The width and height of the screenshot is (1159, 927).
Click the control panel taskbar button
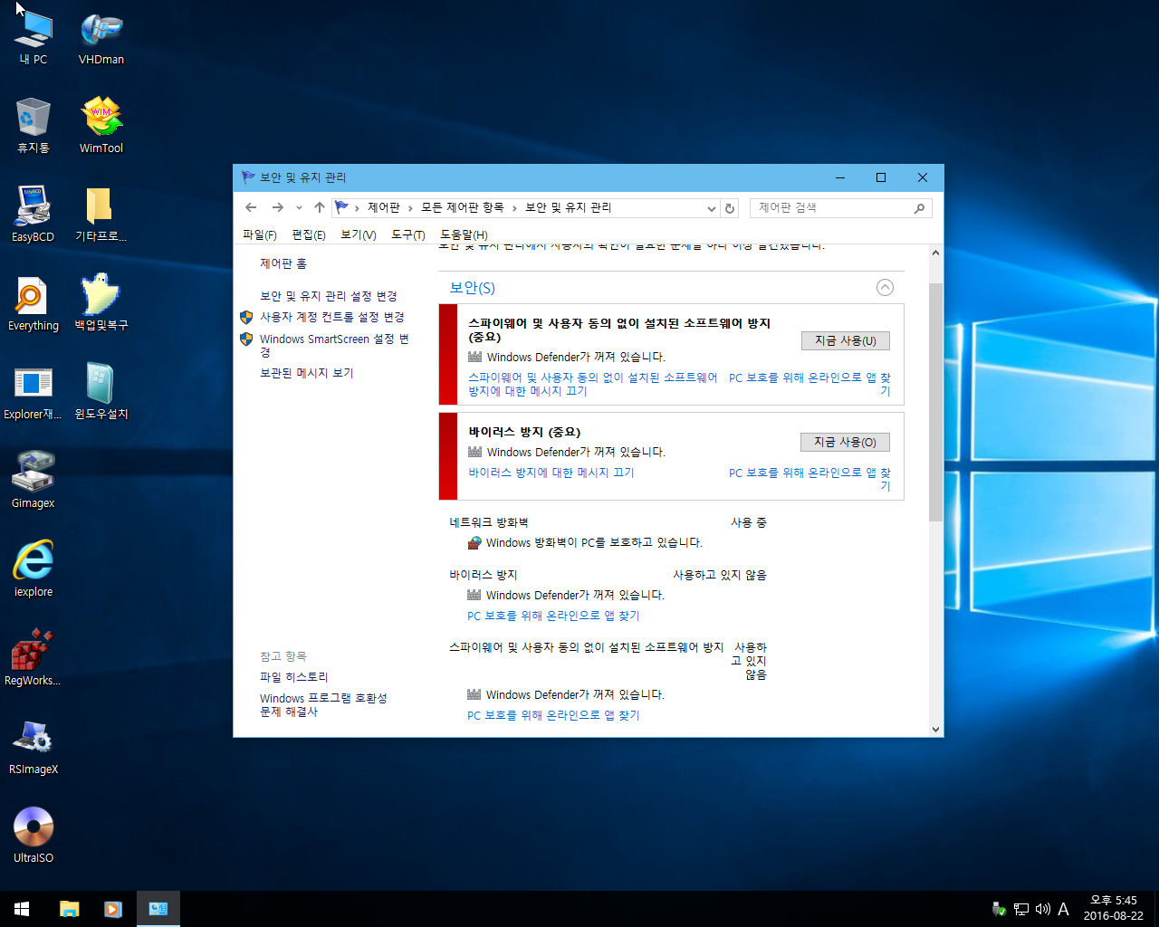pos(158,909)
